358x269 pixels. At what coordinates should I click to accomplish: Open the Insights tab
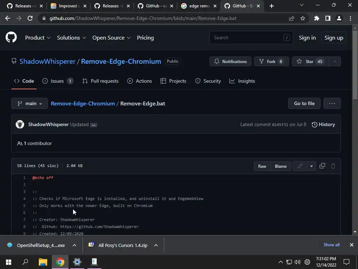point(242,81)
